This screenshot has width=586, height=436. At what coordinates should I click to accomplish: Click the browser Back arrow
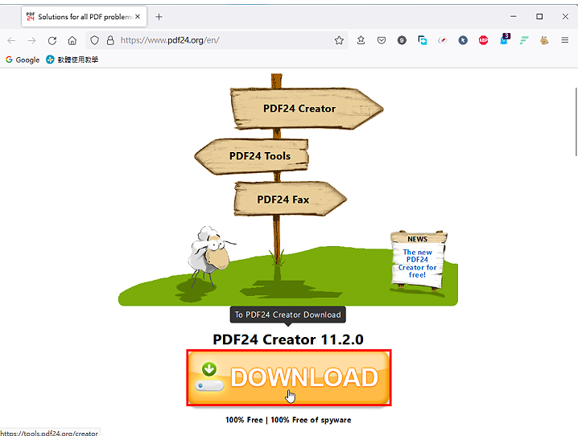point(11,40)
